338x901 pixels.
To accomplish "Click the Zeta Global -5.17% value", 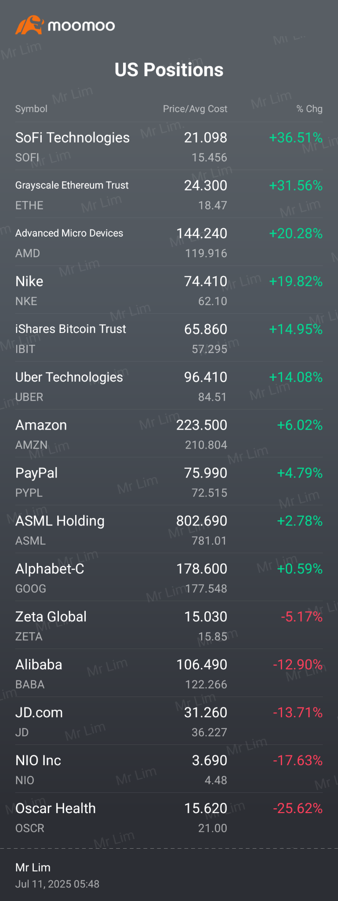I will point(302,616).
